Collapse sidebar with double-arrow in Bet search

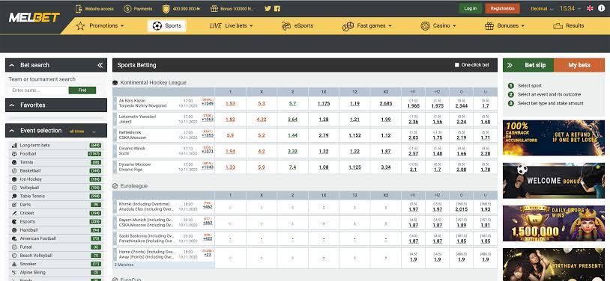100,65
